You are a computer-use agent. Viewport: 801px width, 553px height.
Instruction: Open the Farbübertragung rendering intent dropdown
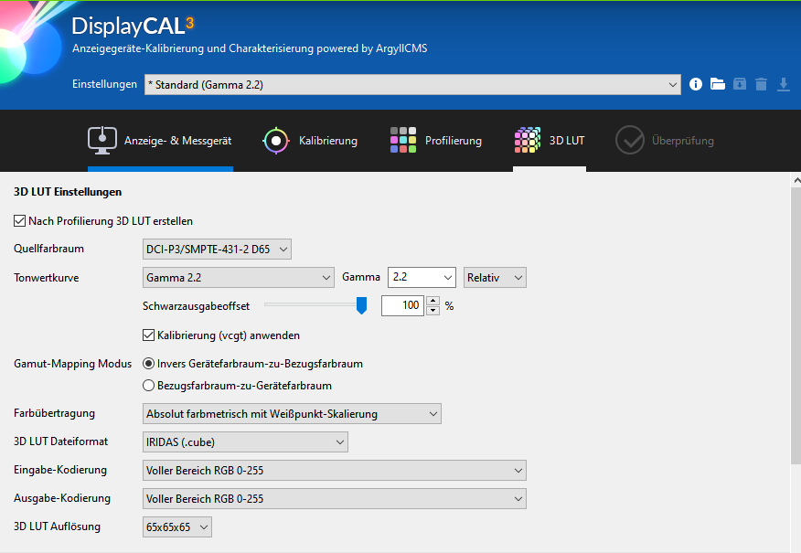[293, 413]
